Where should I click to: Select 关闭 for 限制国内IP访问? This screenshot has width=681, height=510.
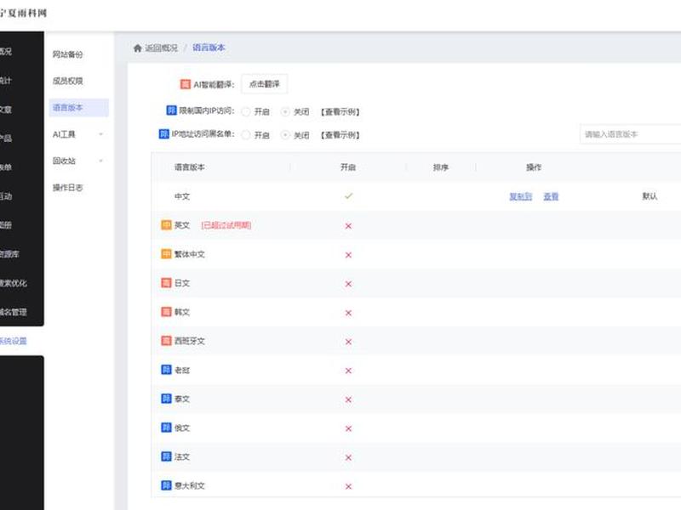tap(285, 112)
